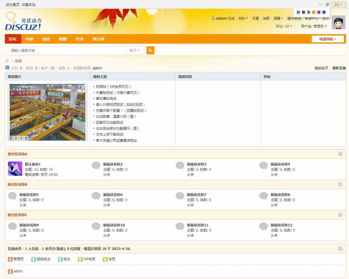349x279 pixels.
Task: Click the 新版块名称12 speech bubble icon
Action: pyautogui.click(x=264, y=226)
